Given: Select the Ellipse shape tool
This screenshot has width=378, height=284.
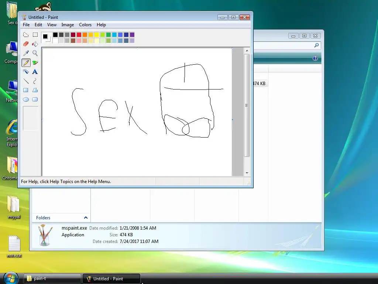Looking at the screenshot, I should point(26,99).
